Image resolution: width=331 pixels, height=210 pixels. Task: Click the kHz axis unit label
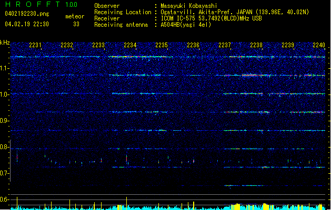[5, 43]
